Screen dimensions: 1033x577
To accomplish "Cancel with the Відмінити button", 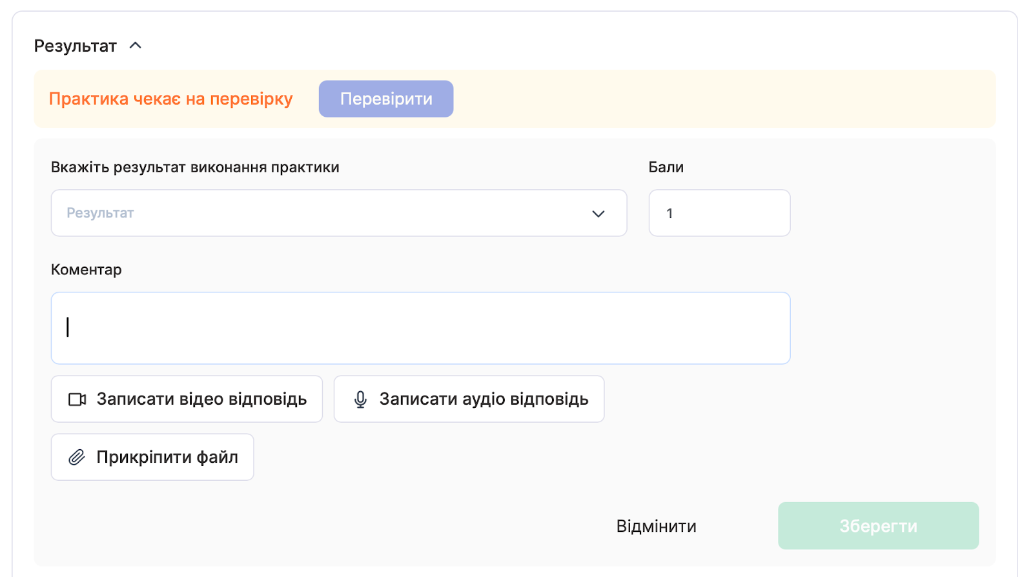I will [656, 526].
